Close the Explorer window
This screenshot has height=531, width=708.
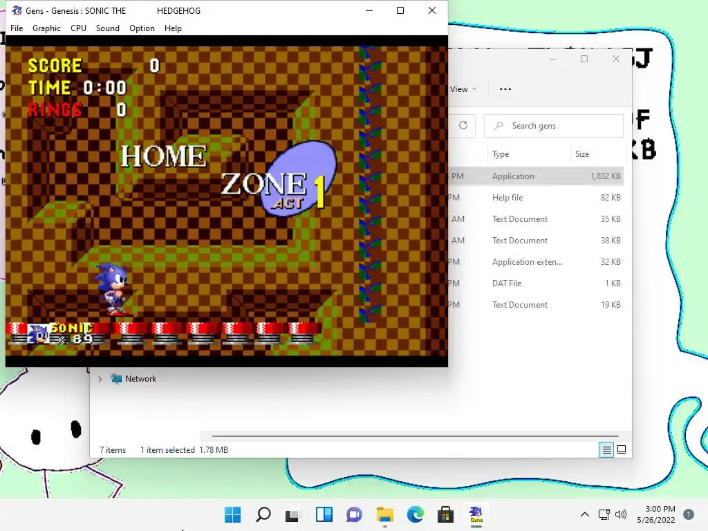(616, 59)
